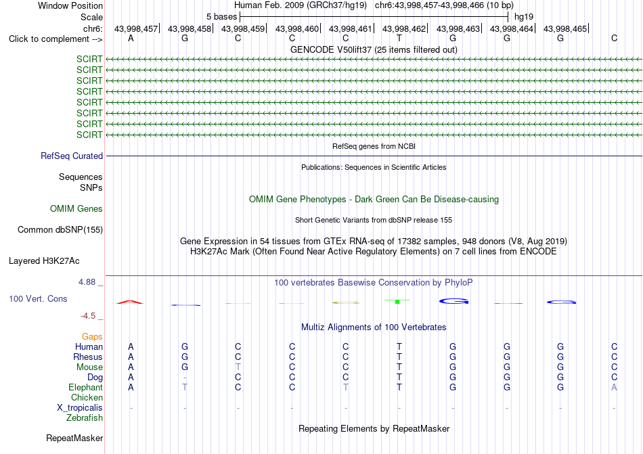Image resolution: width=643 pixels, height=454 pixels.
Task: Open "Short Genetic Variants from dbSNP release 155"
Action: point(374,220)
